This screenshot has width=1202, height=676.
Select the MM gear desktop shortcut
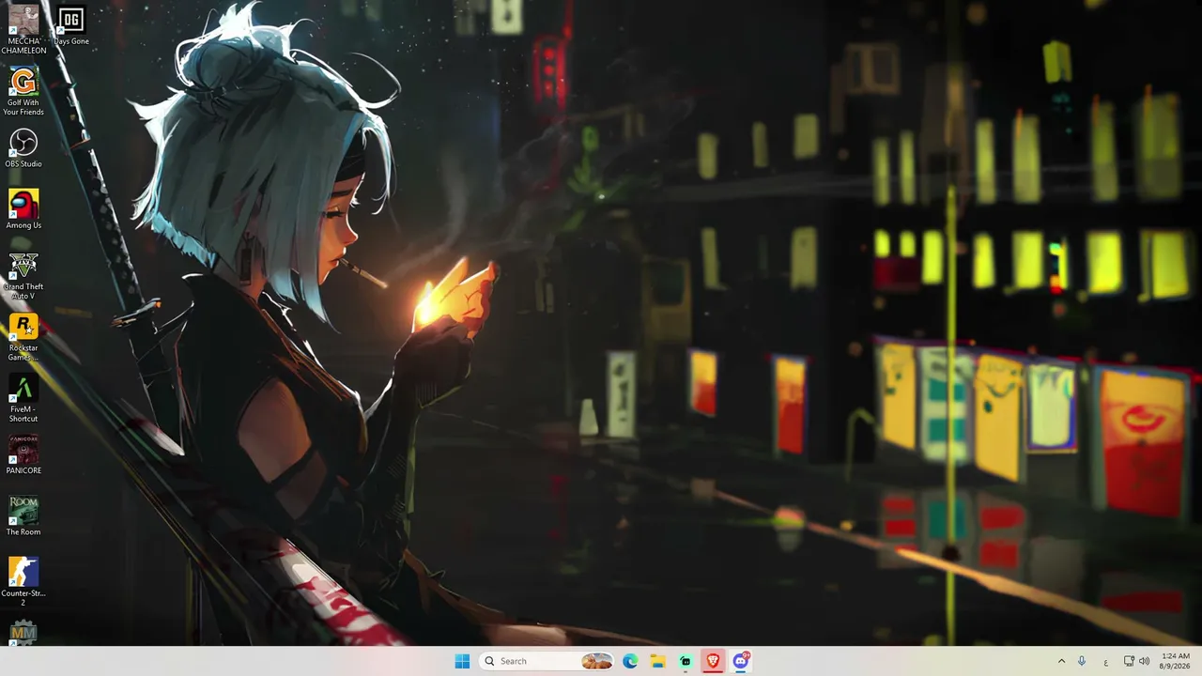click(x=23, y=633)
